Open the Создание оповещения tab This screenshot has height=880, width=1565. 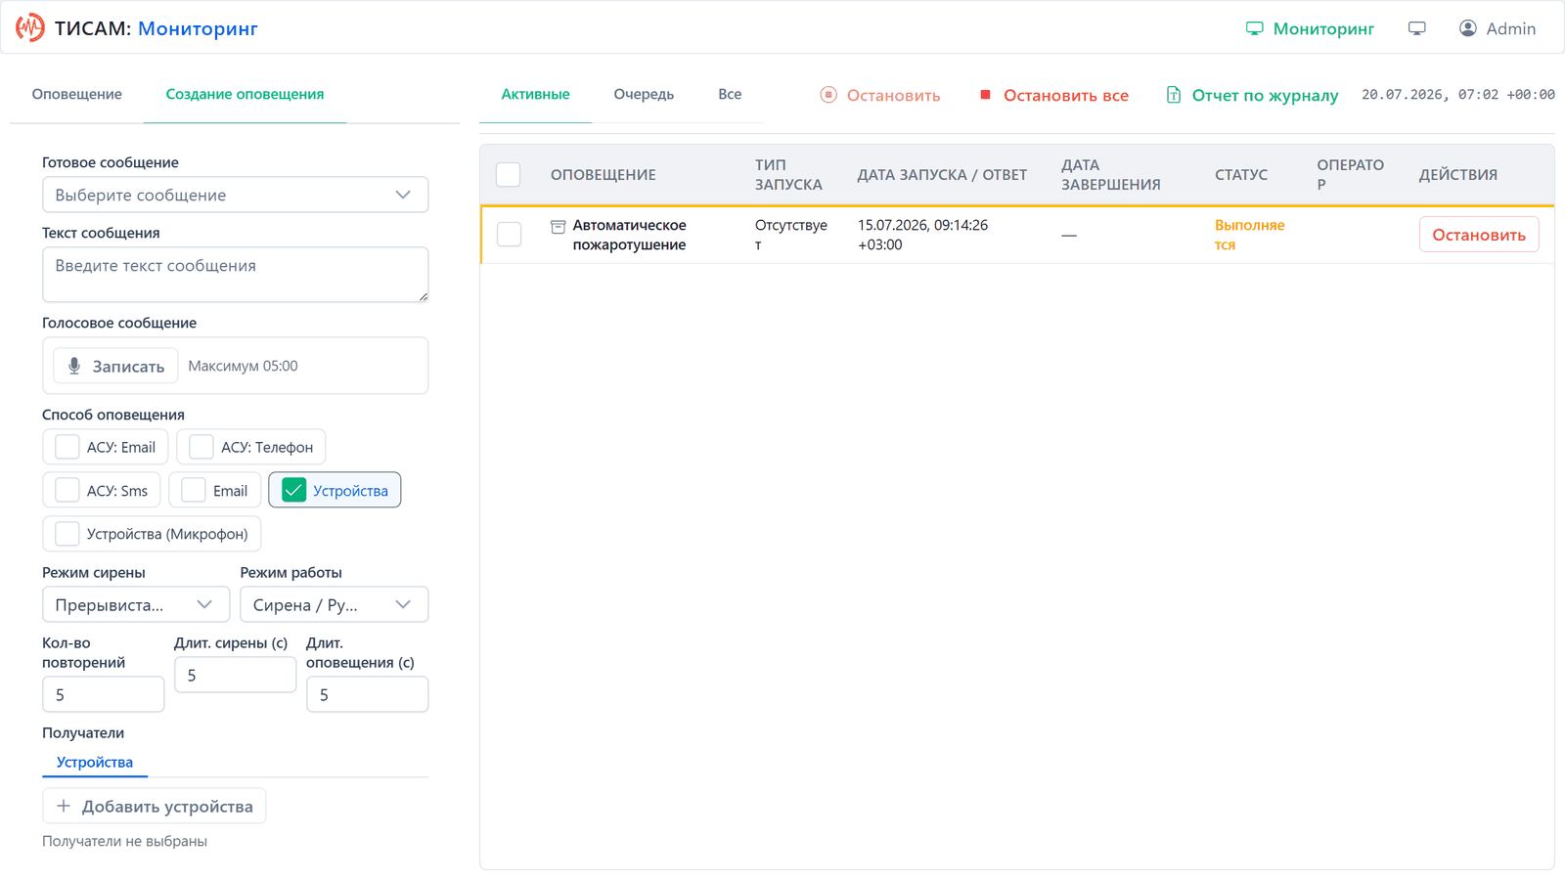click(x=245, y=94)
